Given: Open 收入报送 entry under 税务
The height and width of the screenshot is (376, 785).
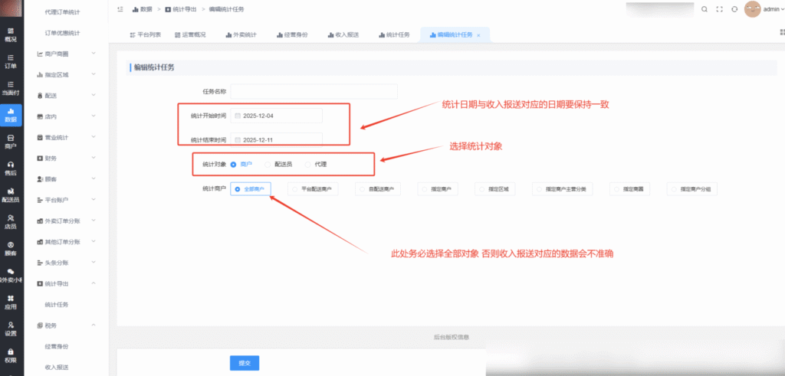Looking at the screenshot, I should click(57, 367).
